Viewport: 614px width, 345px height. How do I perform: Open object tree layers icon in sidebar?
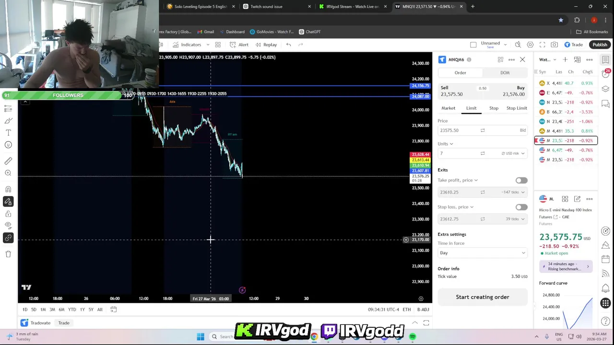pyautogui.click(x=606, y=89)
